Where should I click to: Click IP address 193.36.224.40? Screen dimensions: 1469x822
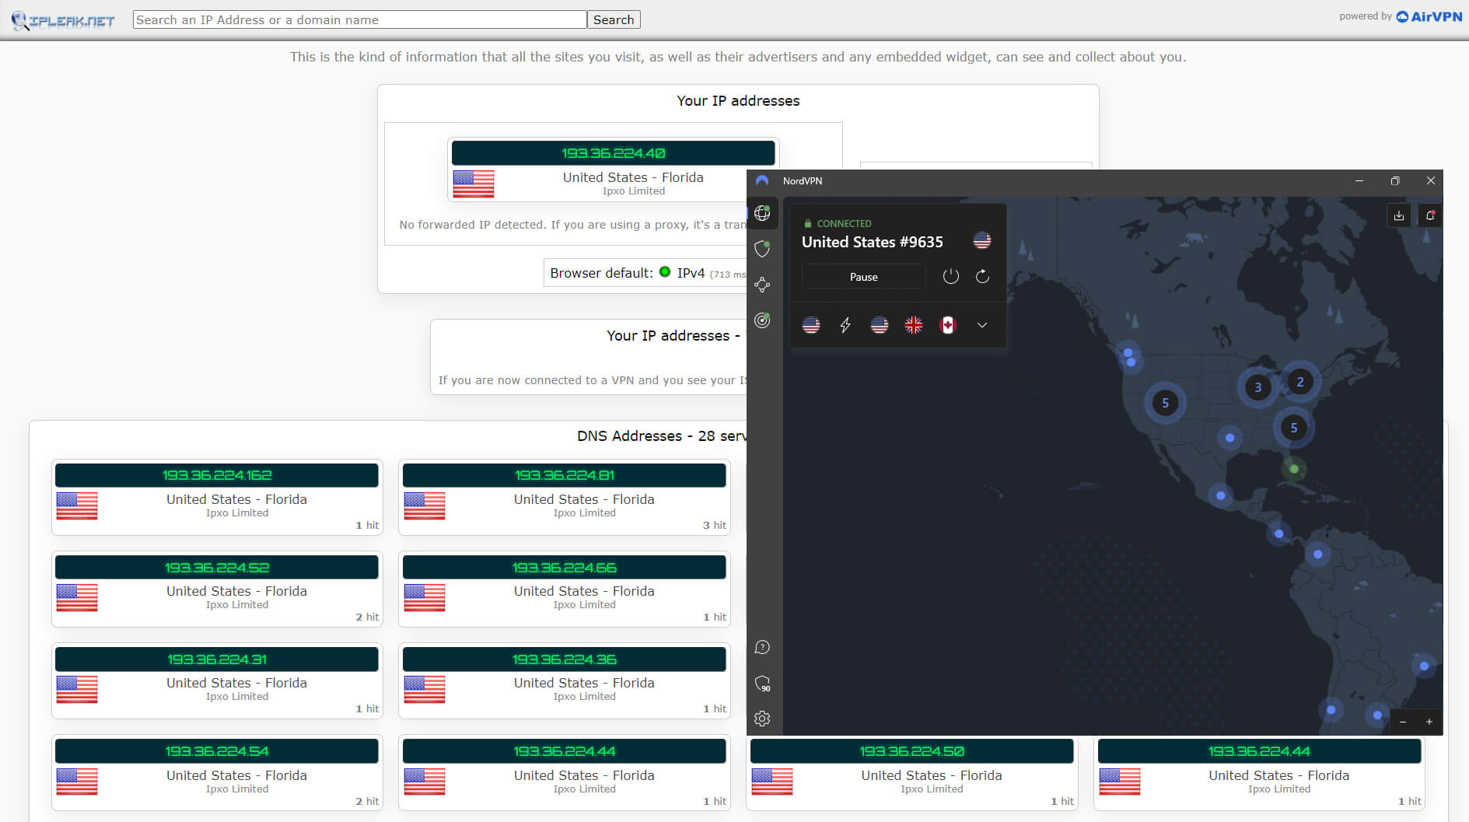(614, 153)
